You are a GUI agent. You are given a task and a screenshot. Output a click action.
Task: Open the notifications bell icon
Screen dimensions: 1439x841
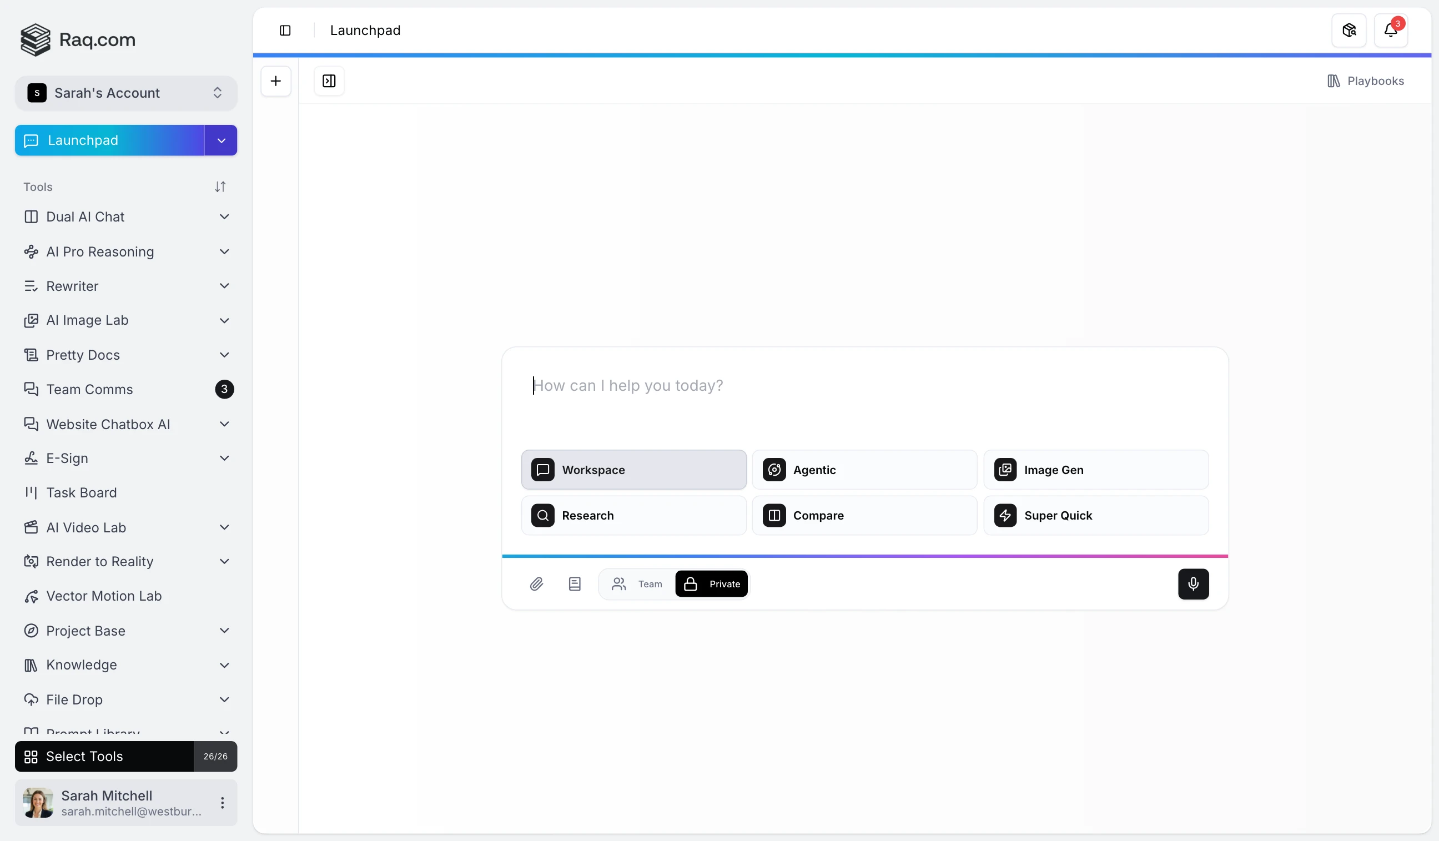(1391, 31)
